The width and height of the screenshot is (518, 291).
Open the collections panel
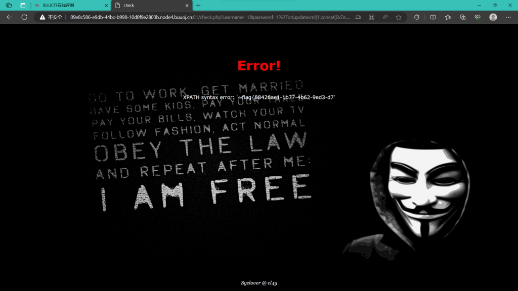click(462, 17)
